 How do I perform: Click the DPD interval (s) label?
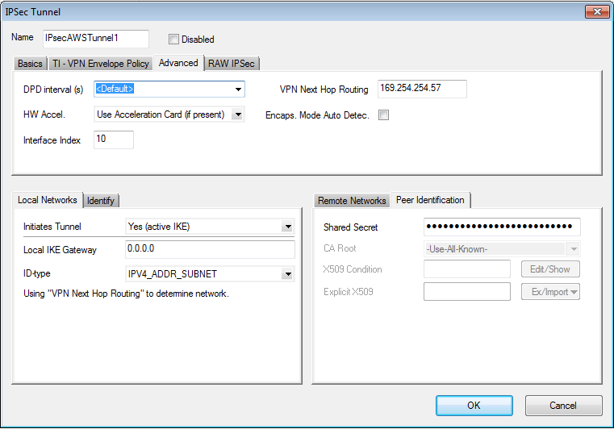[53, 90]
